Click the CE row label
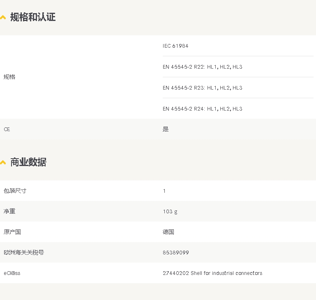This screenshot has height=300, width=316. pyautogui.click(x=7, y=129)
